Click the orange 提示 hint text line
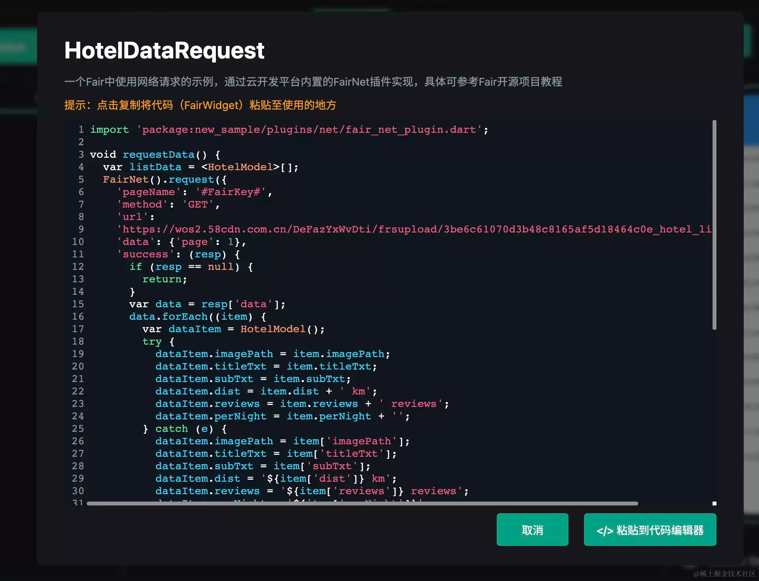This screenshot has height=581, width=759. (200, 105)
